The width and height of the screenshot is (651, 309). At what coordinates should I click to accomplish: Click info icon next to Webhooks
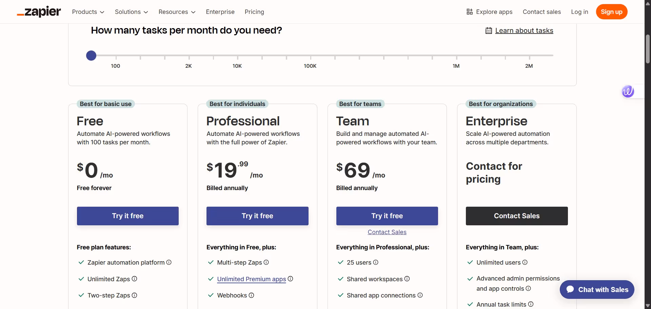[x=251, y=295]
